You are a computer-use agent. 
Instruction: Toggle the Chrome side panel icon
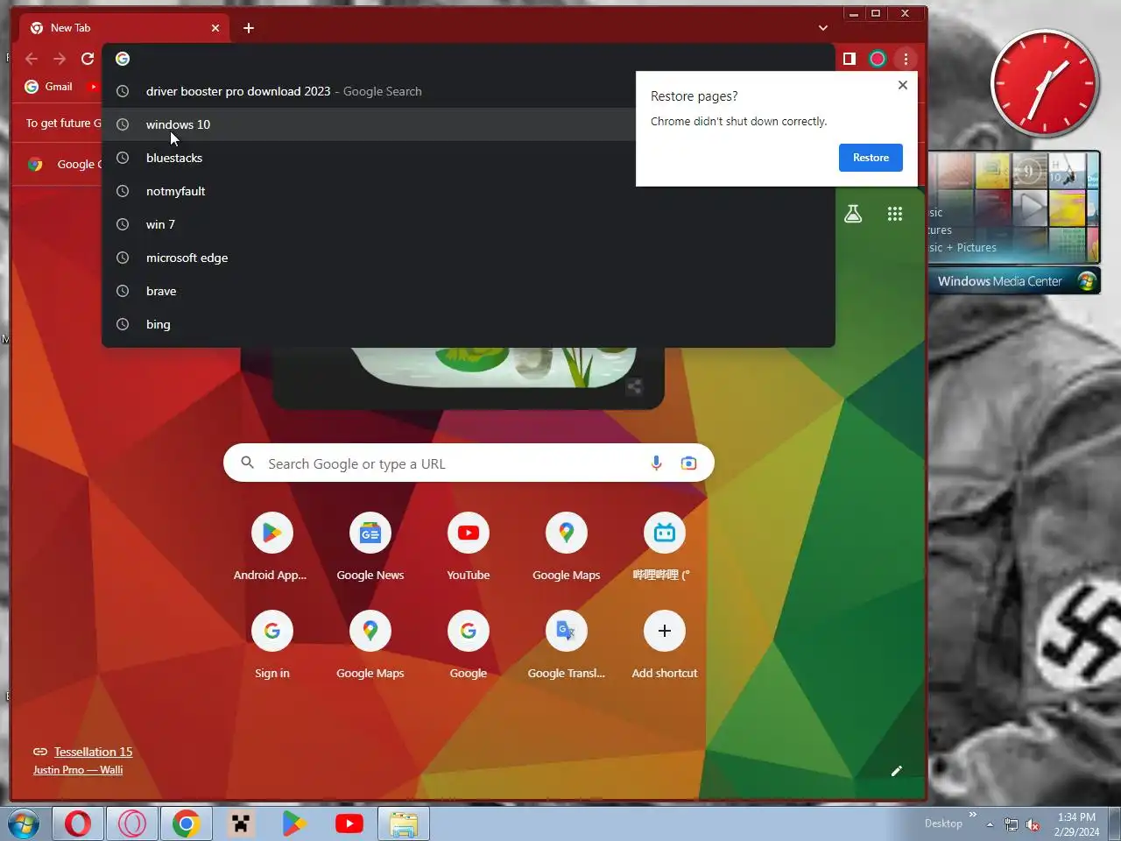pyautogui.click(x=849, y=59)
